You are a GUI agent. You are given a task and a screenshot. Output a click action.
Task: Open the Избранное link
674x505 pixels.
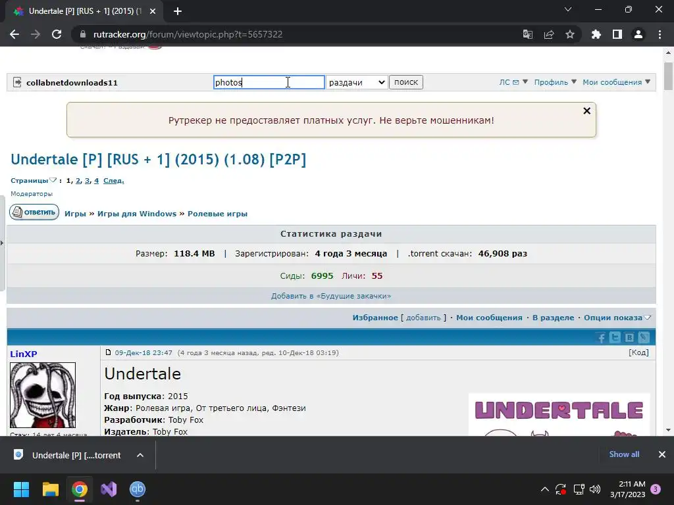point(375,318)
